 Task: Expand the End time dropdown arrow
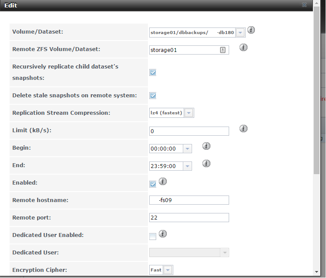(x=187, y=166)
